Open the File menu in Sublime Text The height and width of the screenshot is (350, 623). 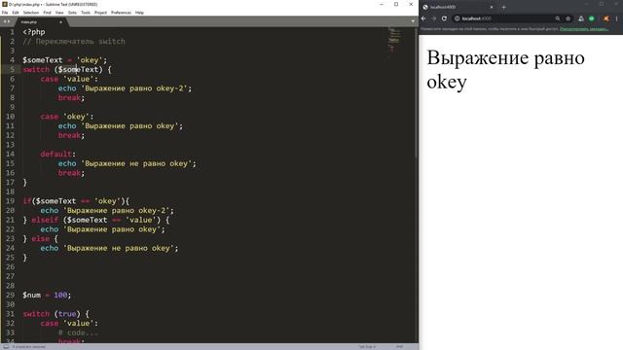tap(5, 13)
